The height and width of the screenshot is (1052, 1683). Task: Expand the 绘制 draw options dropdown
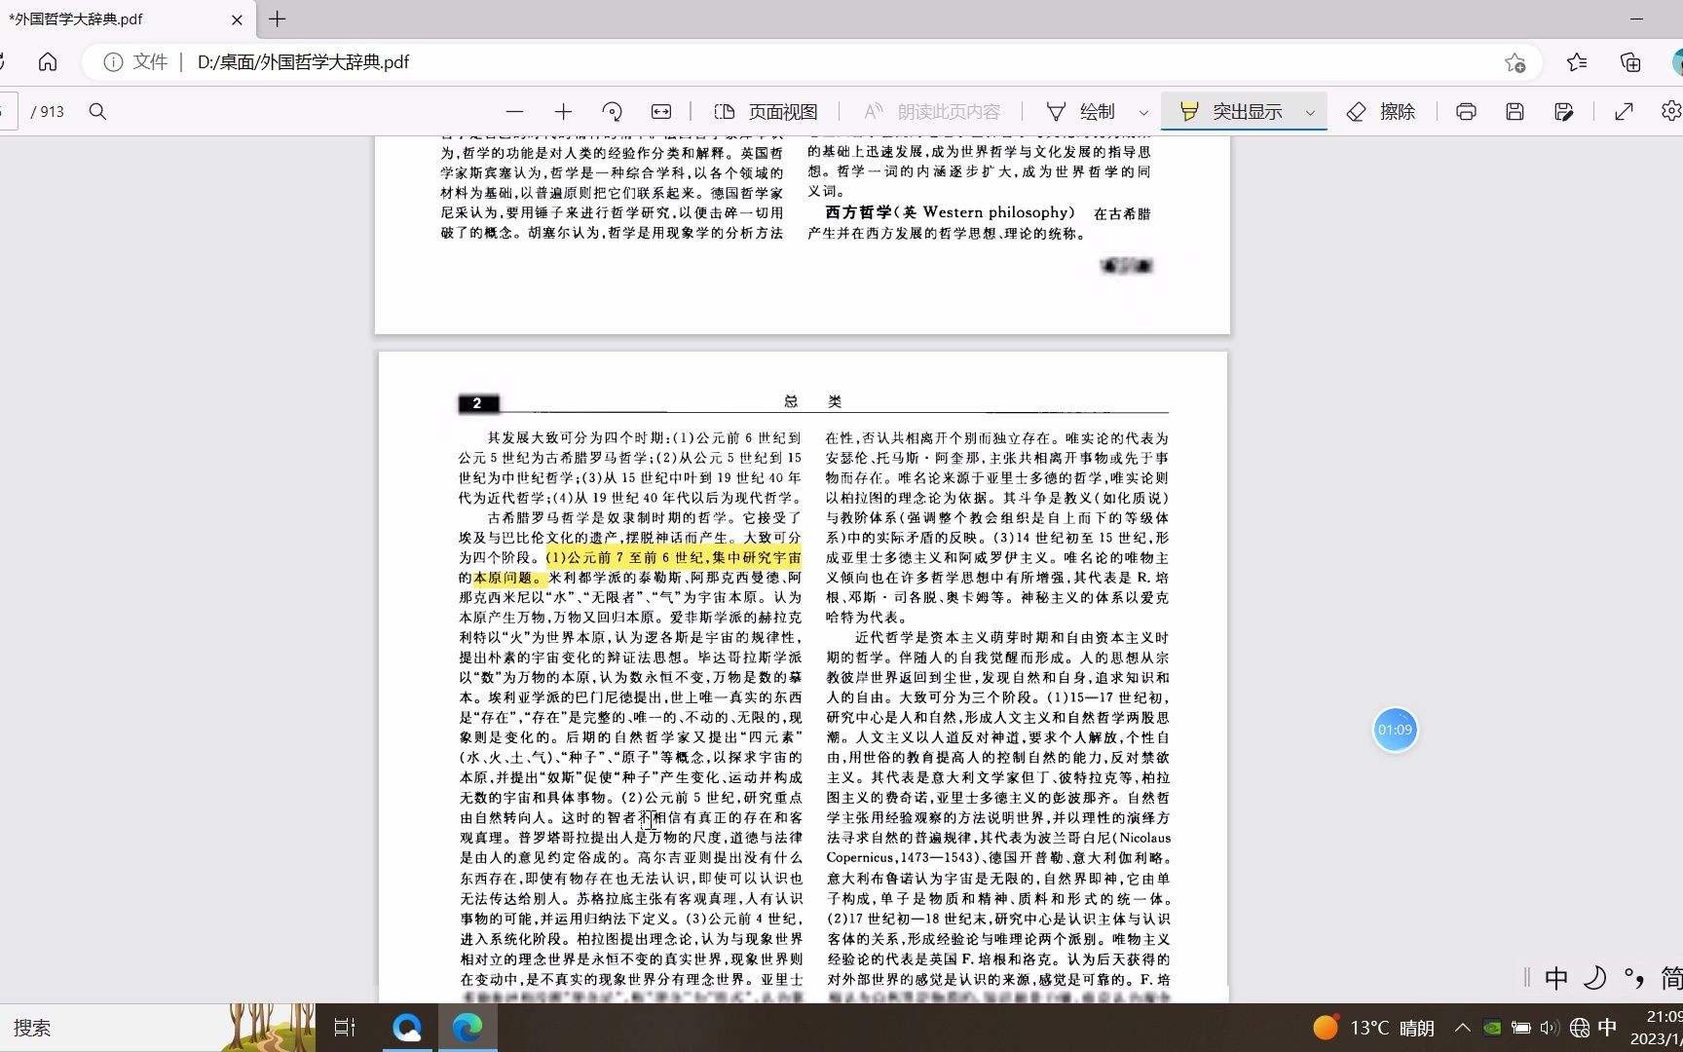point(1143,112)
